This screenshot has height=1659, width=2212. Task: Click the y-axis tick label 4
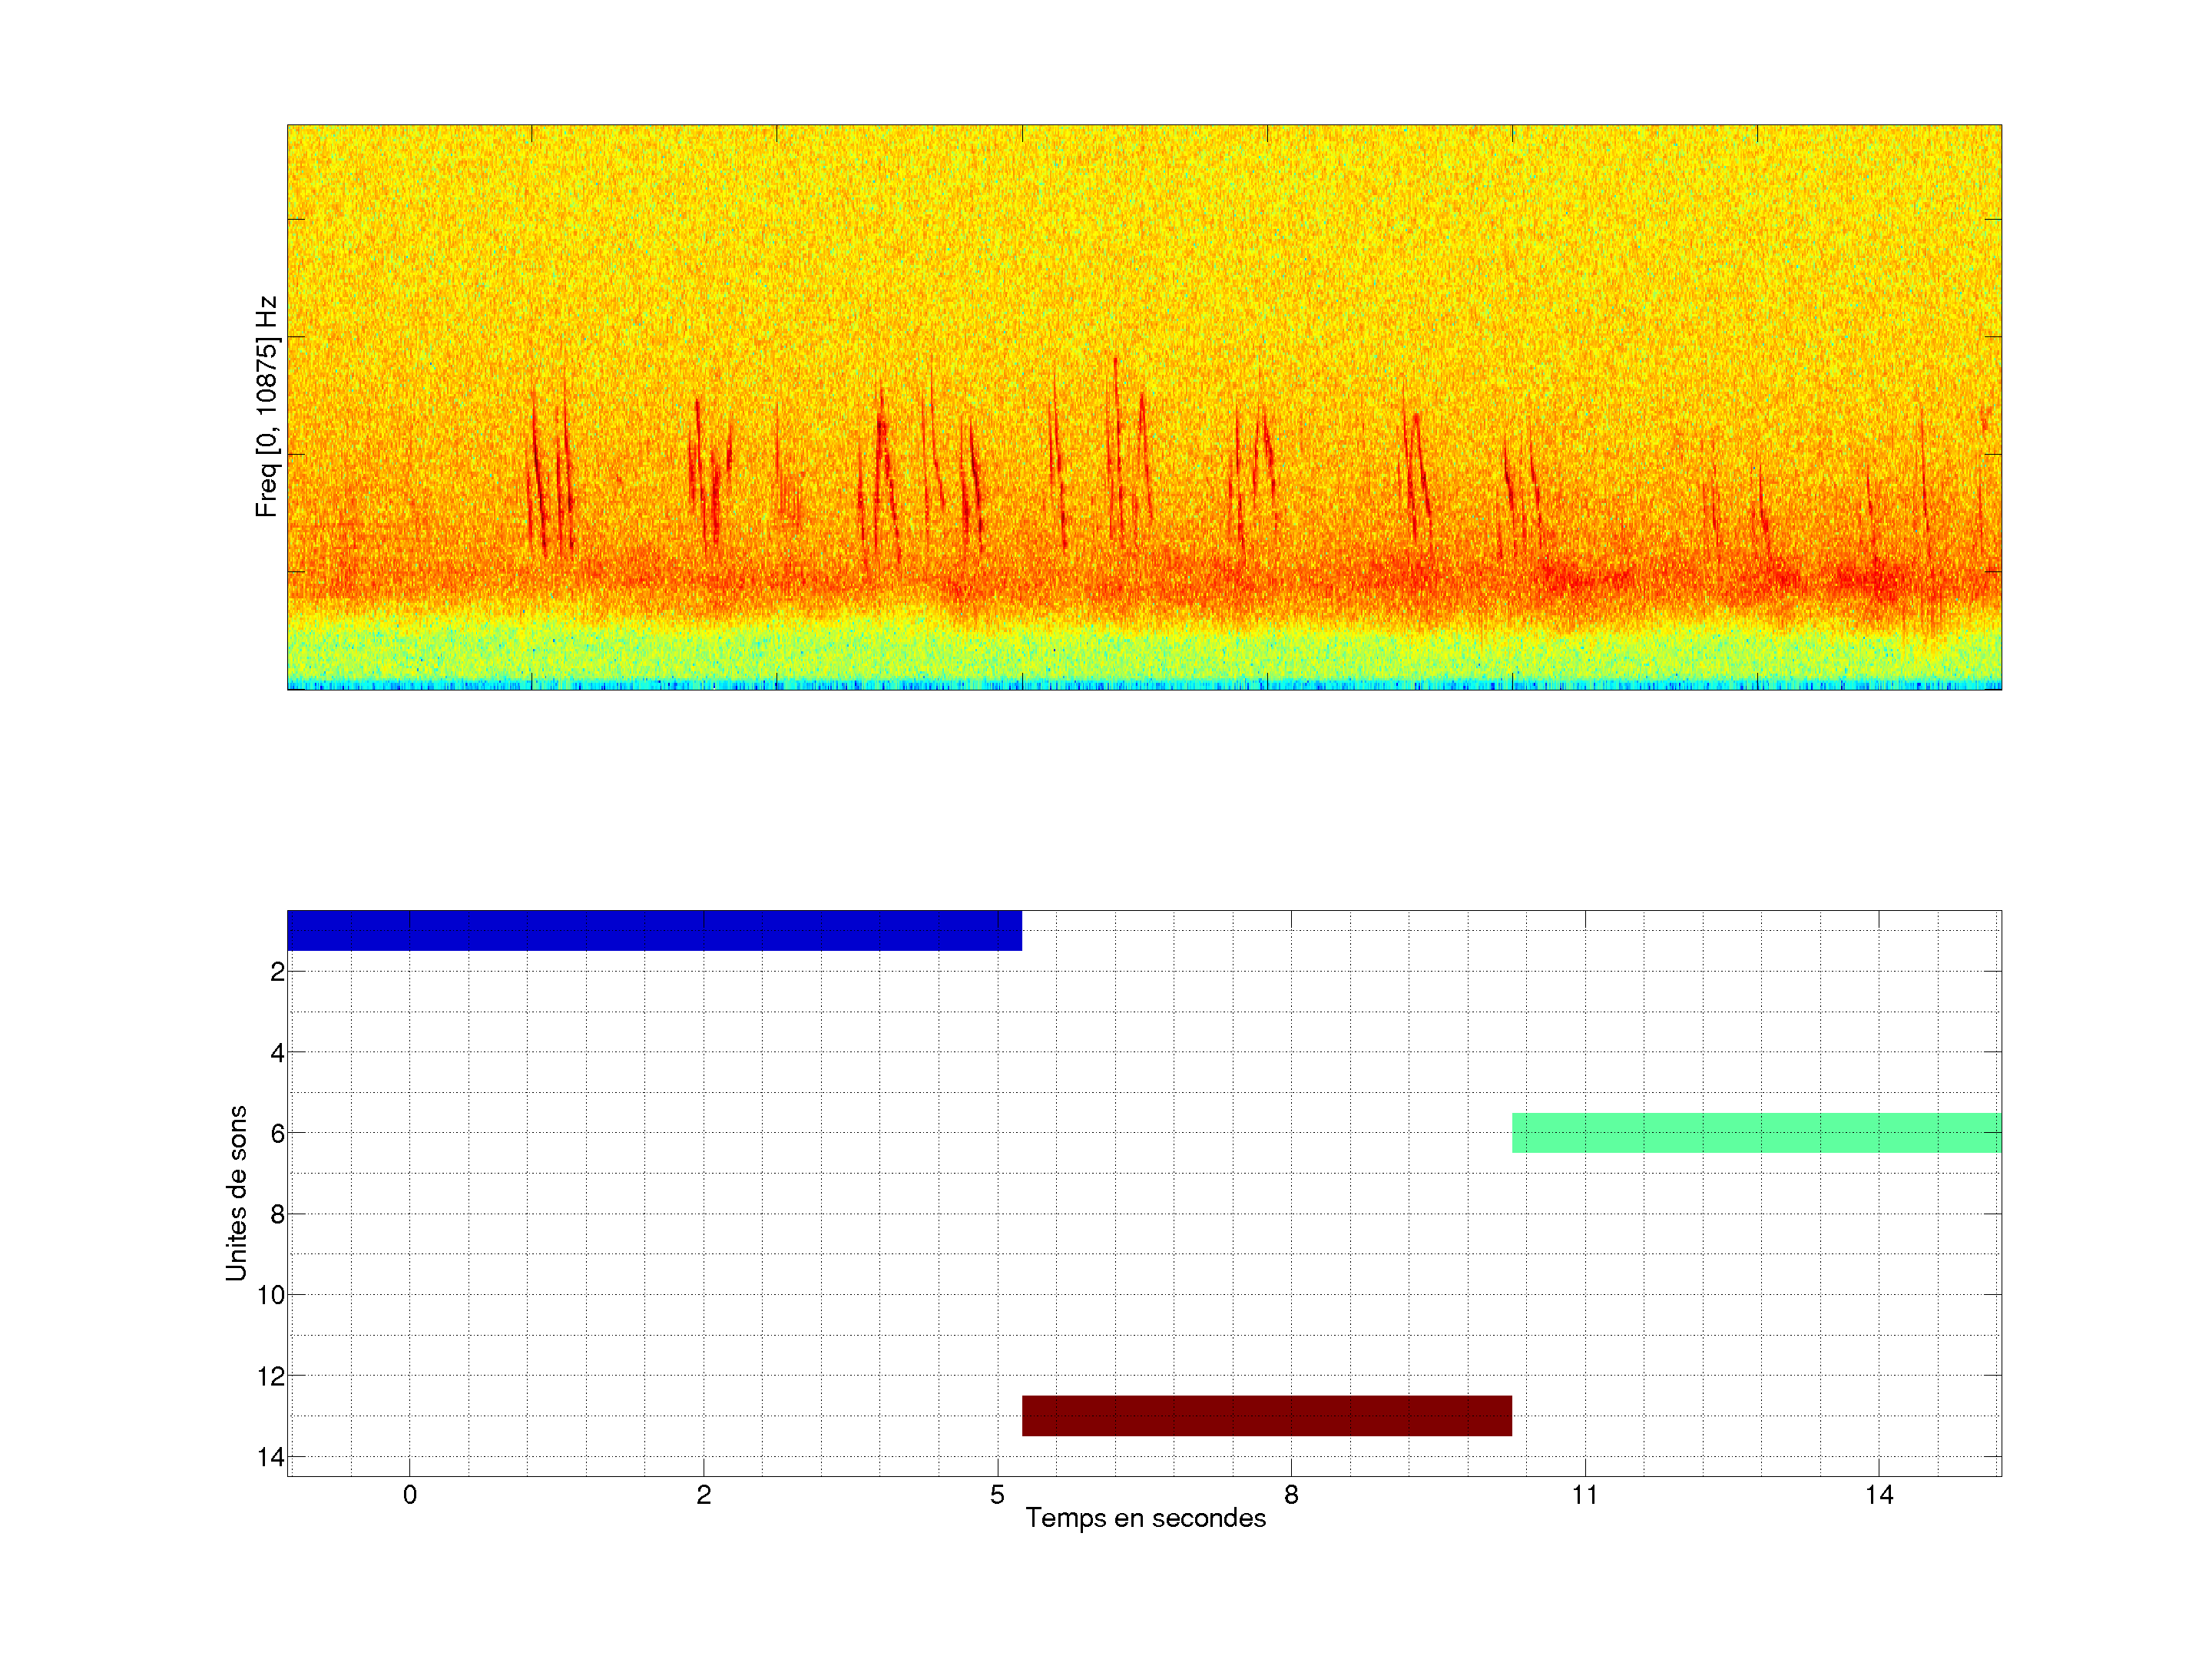click(277, 1053)
